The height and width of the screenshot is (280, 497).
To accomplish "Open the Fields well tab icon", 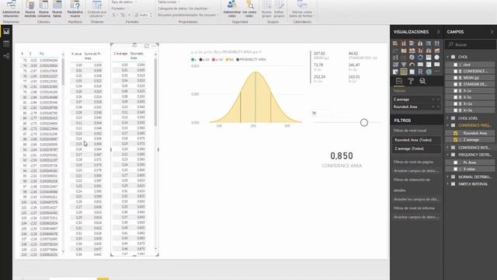I will click(x=398, y=81).
